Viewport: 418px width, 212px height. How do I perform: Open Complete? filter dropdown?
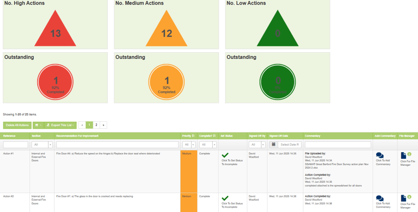[x=208, y=145]
